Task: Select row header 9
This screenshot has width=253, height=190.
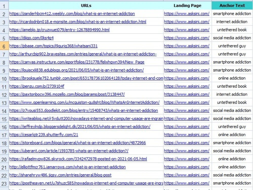Action: (x=4, y=71)
